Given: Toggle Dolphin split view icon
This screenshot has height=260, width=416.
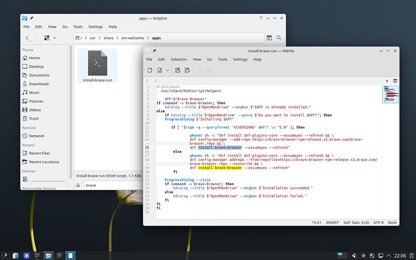Looking at the screenshot, I should pos(269,38).
